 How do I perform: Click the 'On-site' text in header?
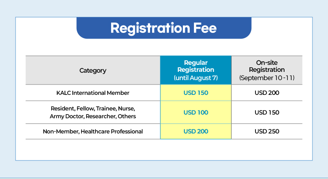coord(267,62)
